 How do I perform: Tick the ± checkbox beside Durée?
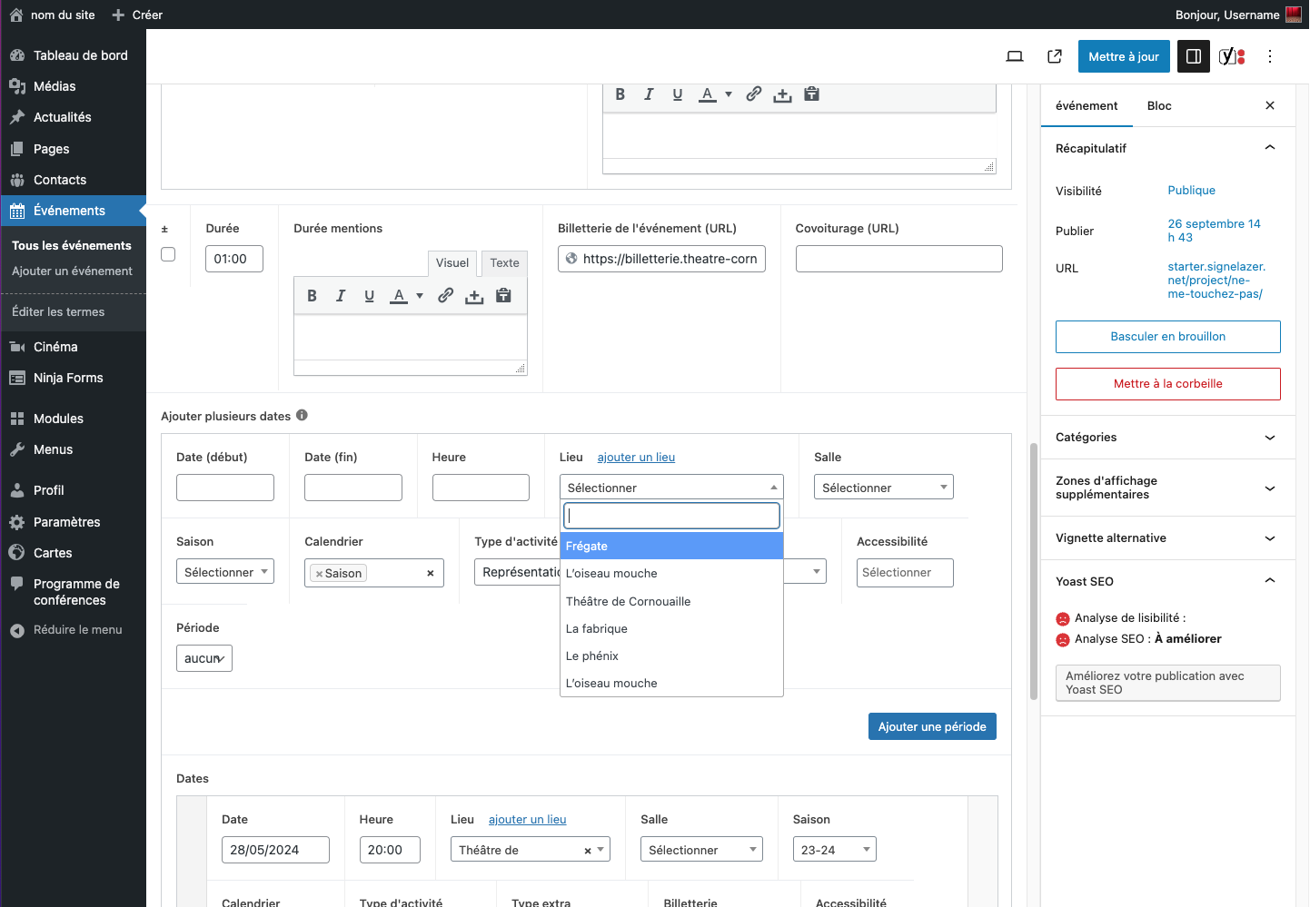pyautogui.click(x=168, y=255)
